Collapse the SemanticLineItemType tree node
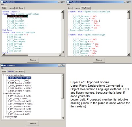 (4, 75)
